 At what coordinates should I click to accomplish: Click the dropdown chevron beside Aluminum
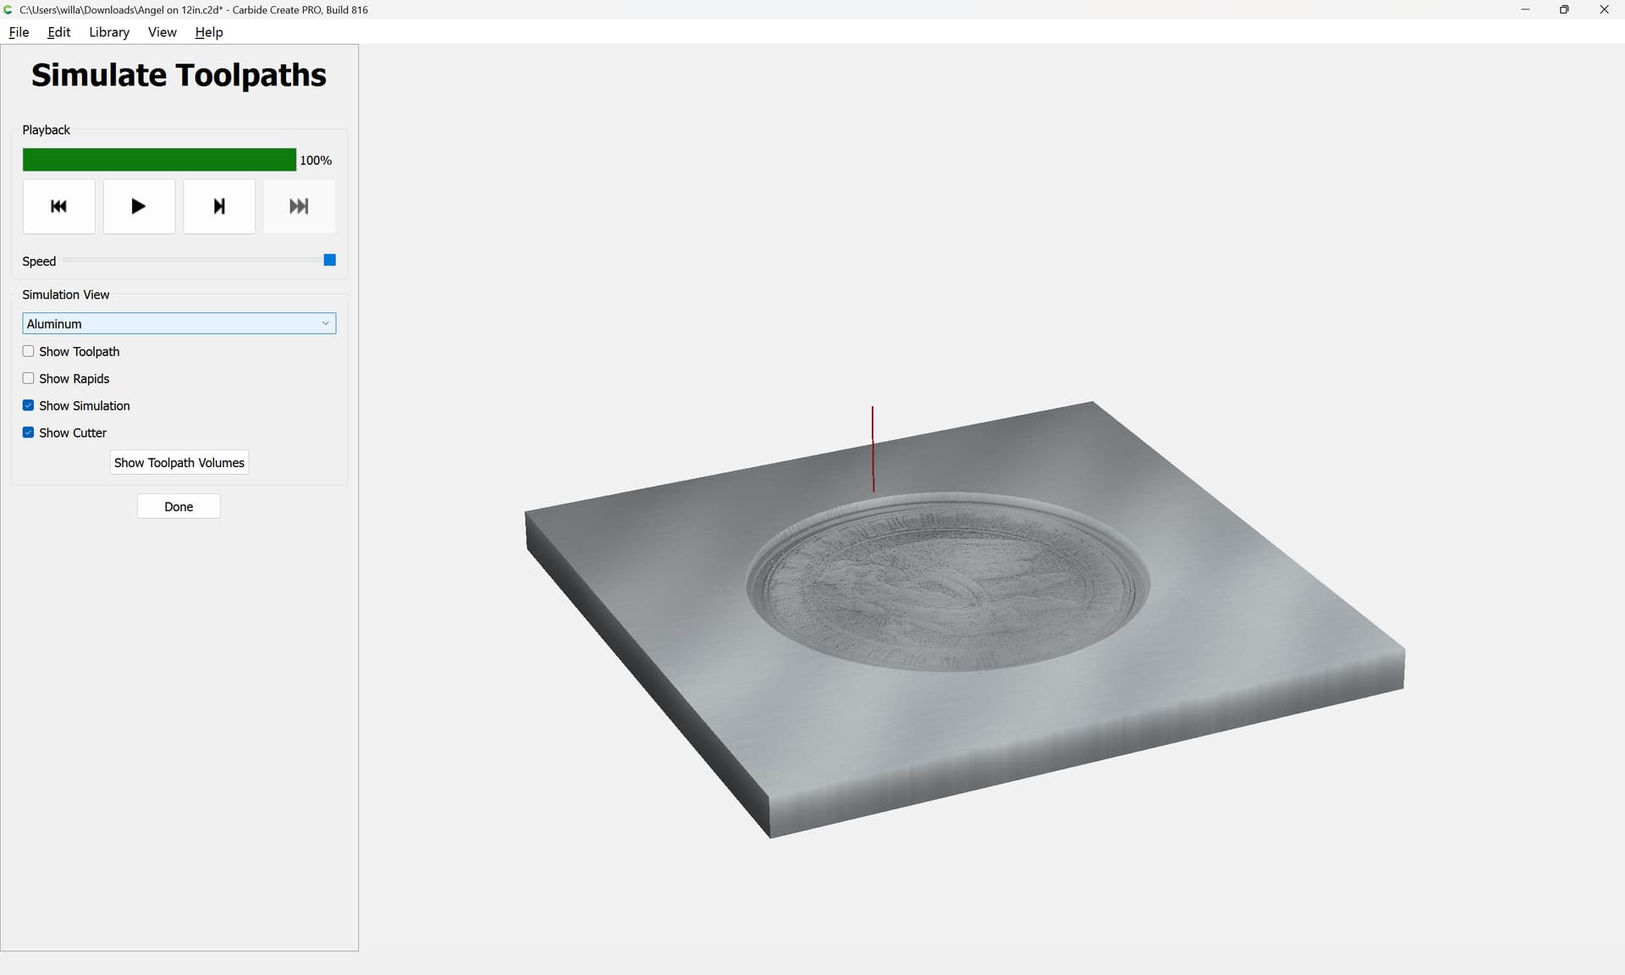point(325,323)
